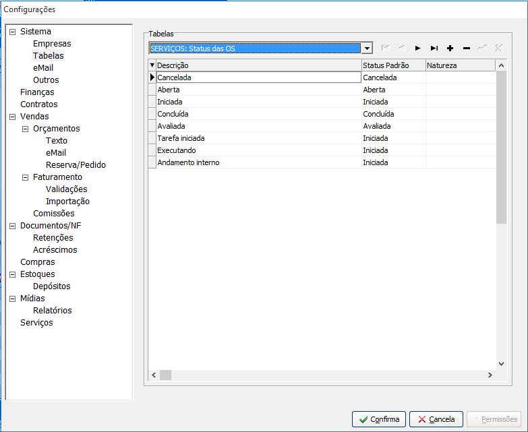The height and width of the screenshot is (432, 528).
Task: Click Natureza cell of Aberta row
Action: (461, 90)
